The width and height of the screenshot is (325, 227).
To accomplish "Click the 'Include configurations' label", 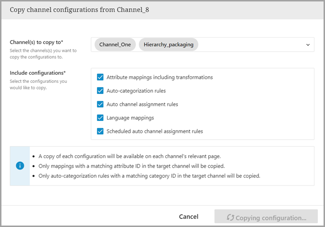I will 38,73.
